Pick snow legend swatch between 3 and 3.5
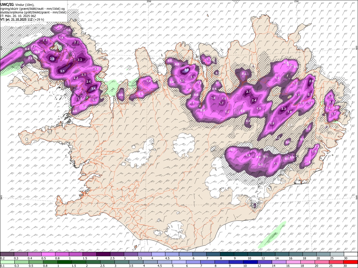 click(131, 254)
